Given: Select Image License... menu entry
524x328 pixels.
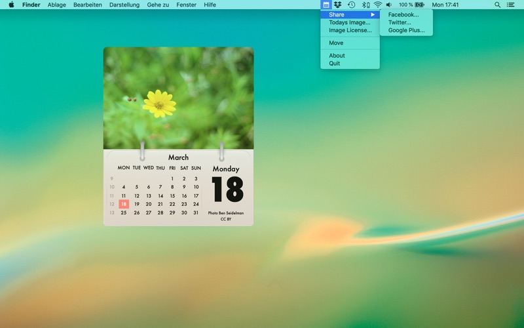Looking at the screenshot, I should coord(350,30).
